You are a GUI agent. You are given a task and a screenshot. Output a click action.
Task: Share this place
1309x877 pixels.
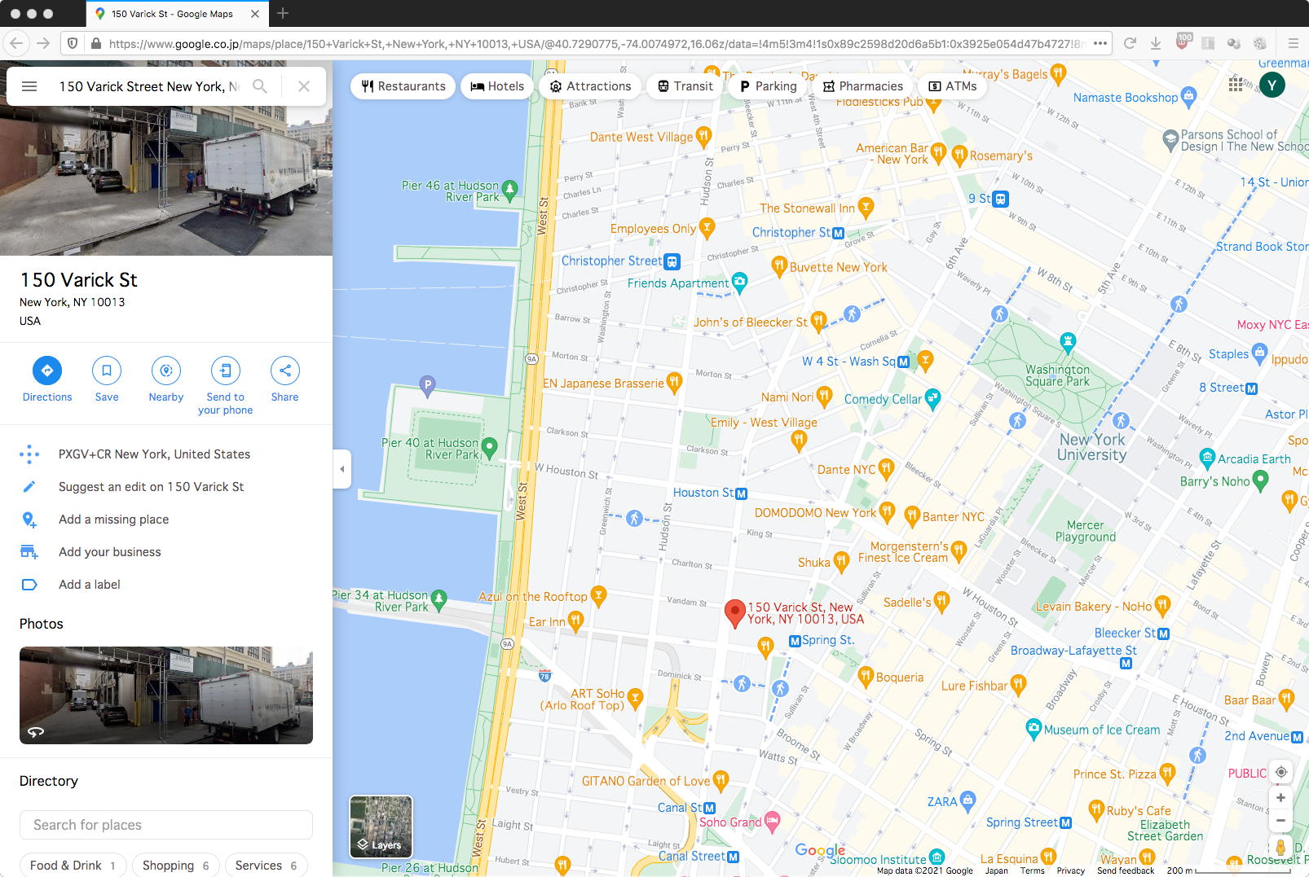click(285, 380)
